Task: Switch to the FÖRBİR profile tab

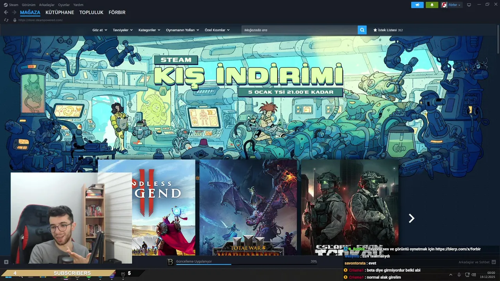Action: point(117,12)
